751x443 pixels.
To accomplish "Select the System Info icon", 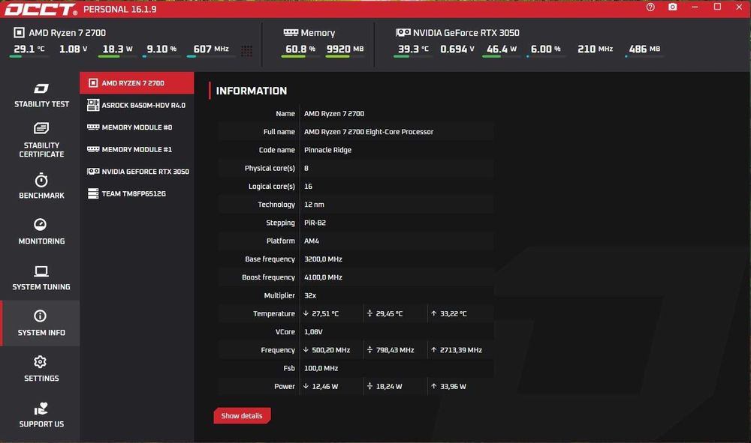I will (x=41, y=316).
